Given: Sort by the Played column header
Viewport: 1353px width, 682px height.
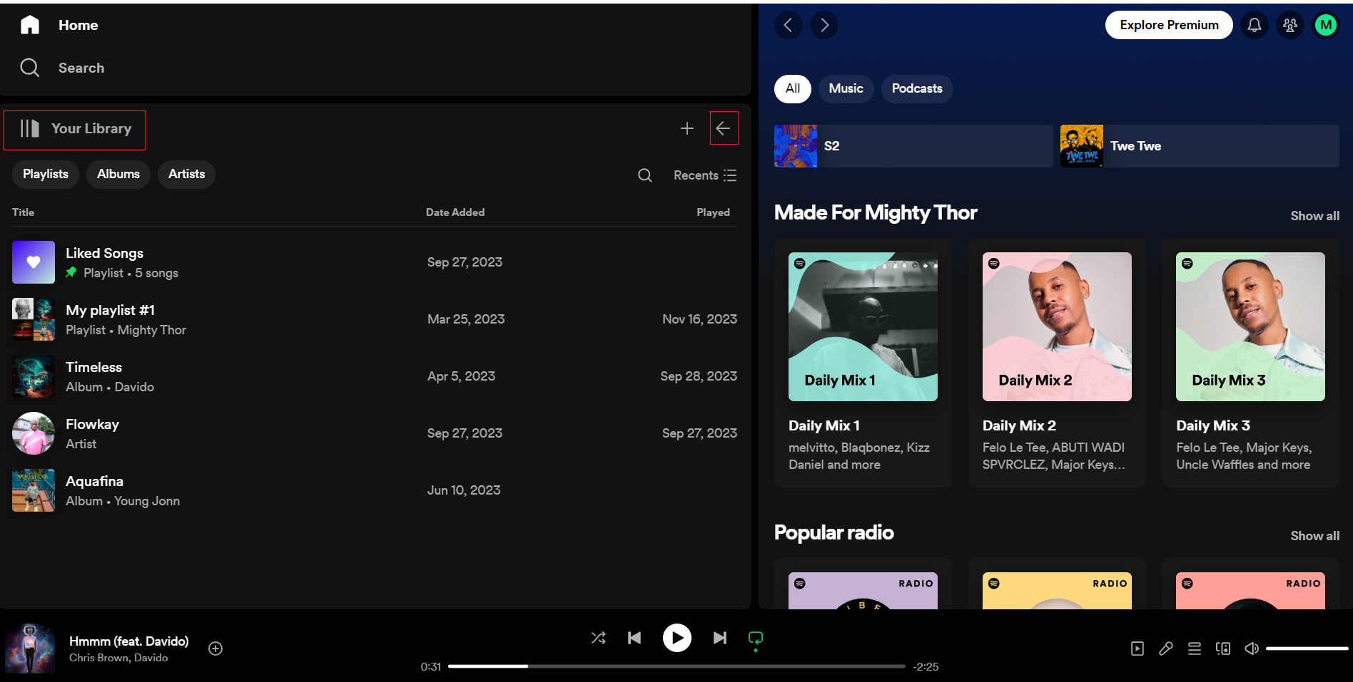Looking at the screenshot, I should (x=713, y=212).
